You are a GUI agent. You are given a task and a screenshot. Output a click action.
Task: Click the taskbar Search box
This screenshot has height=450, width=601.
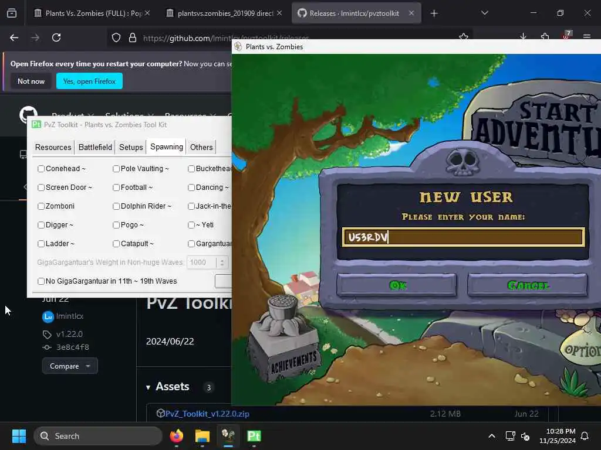click(98, 436)
